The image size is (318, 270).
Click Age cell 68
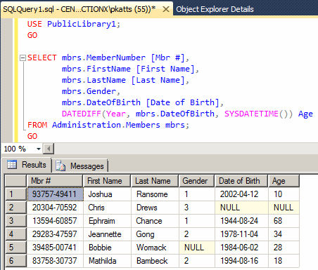tap(284, 221)
